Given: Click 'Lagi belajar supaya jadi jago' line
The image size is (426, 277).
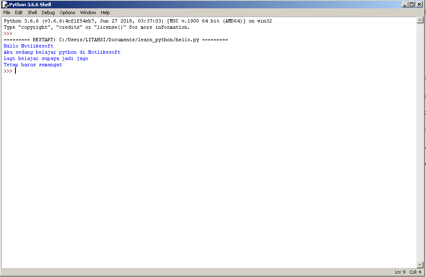Looking at the screenshot, I should (x=46, y=58).
